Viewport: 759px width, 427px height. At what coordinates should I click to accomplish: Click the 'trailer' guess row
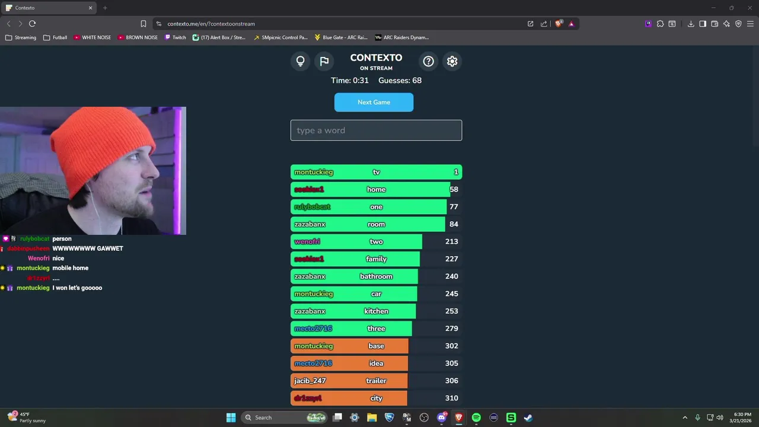pyautogui.click(x=376, y=381)
